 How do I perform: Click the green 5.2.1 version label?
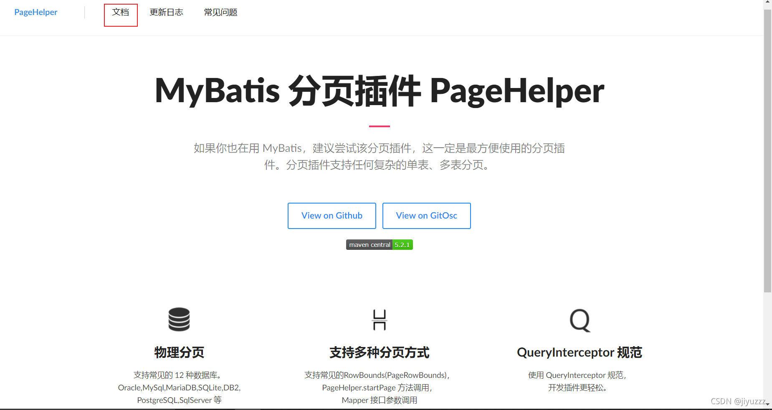point(402,244)
